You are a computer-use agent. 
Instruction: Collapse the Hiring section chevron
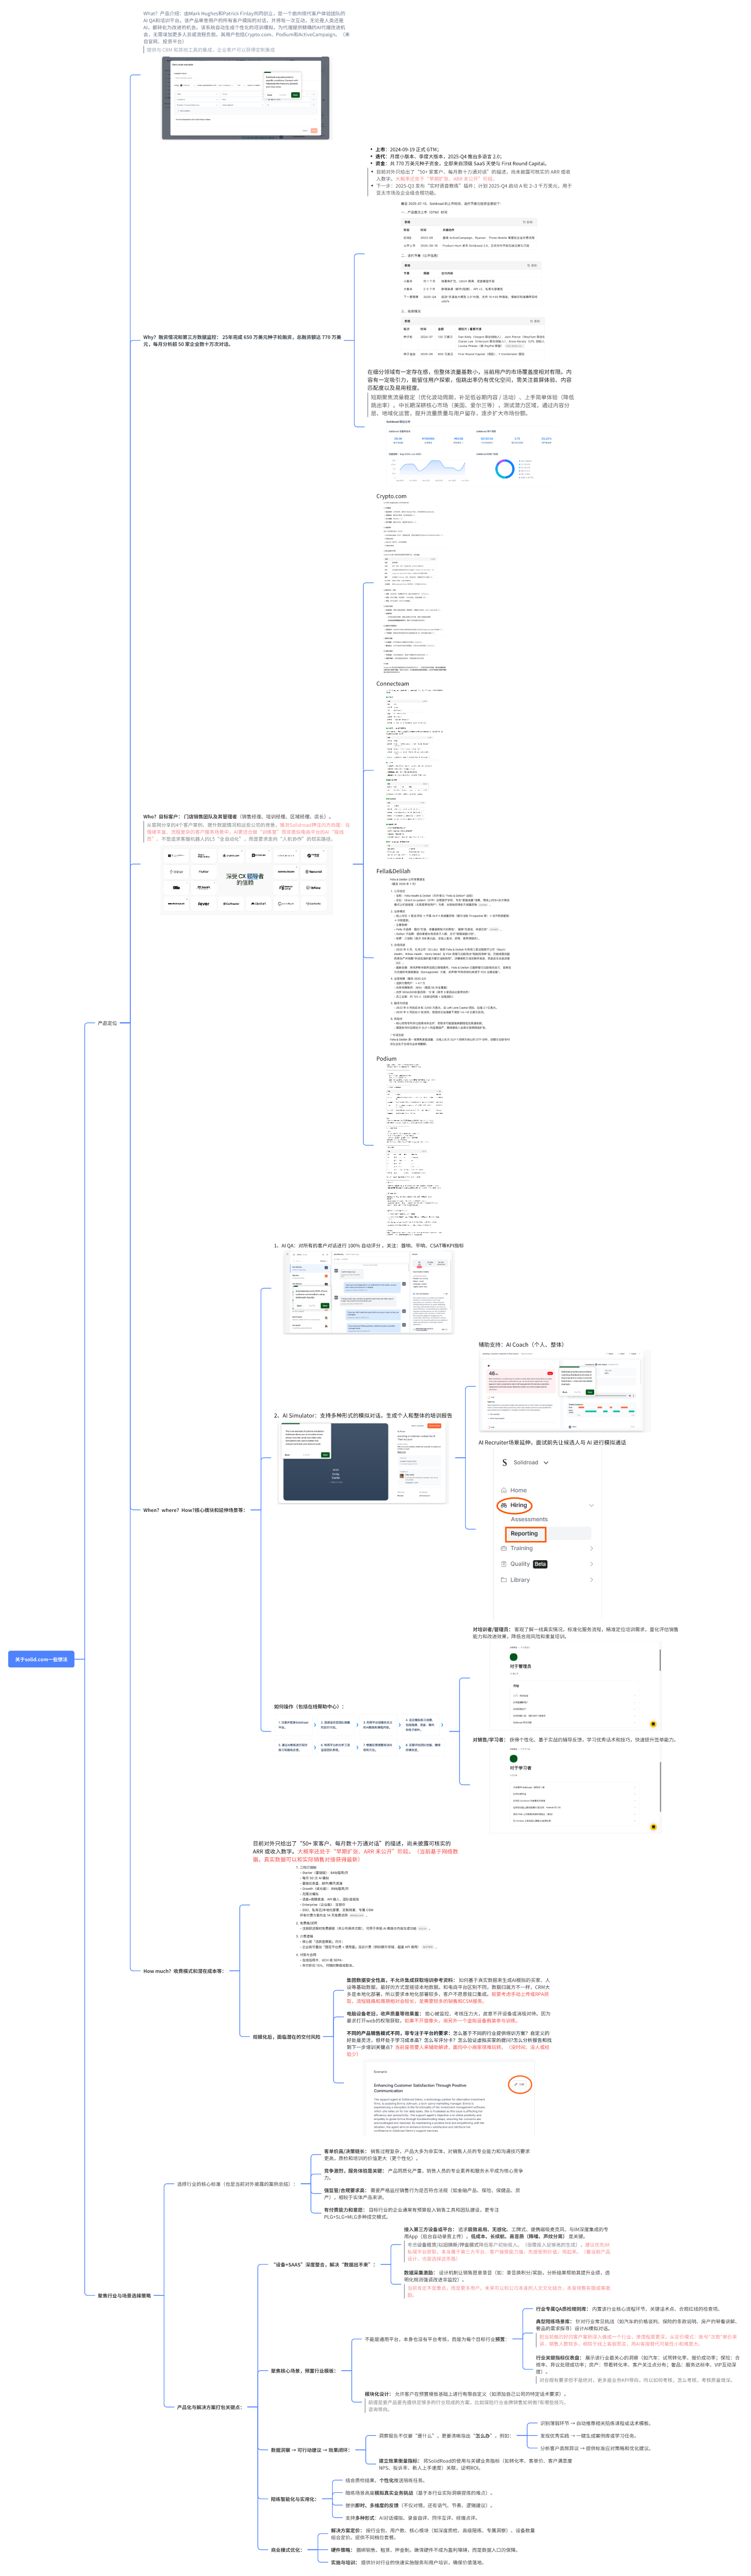591,1505
